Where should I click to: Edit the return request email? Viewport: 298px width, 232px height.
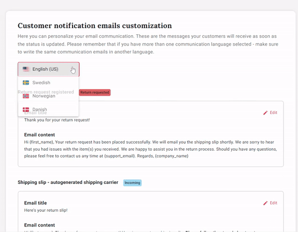[270, 113]
